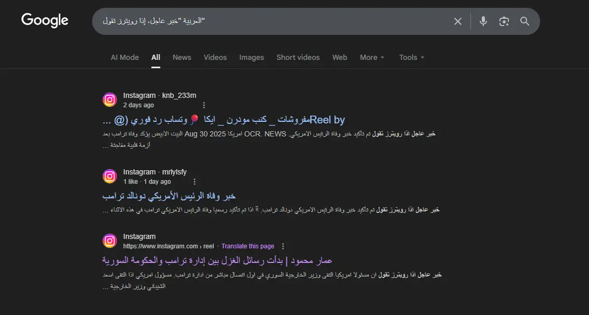Open AI Mode tab
Viewport: 589px width, 315px height.
(125, 57)
